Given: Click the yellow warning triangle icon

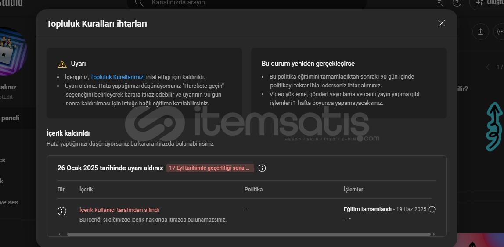Looking at the screenshot, I should [x=62, y=64].
